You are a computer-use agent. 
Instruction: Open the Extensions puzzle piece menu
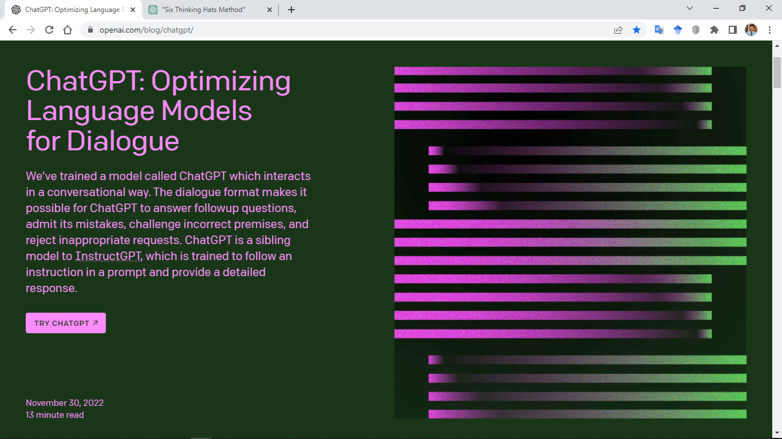[x=714, y=30]
